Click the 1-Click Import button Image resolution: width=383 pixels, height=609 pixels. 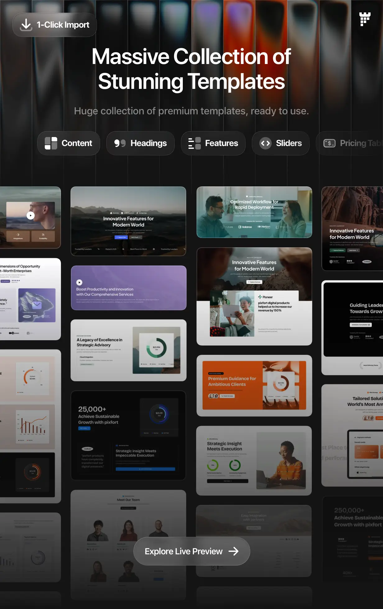55,25
